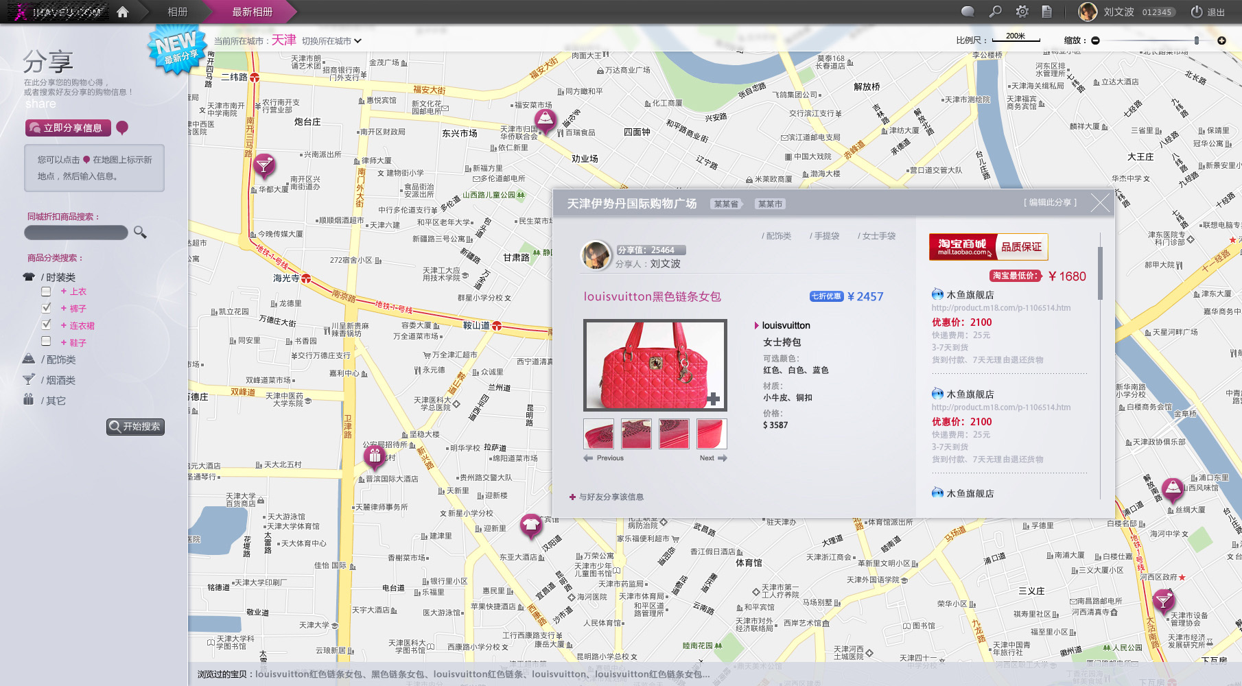1242x686 pixels.
Task: Select the fourth product thumbnail
Action: point(712,434)
